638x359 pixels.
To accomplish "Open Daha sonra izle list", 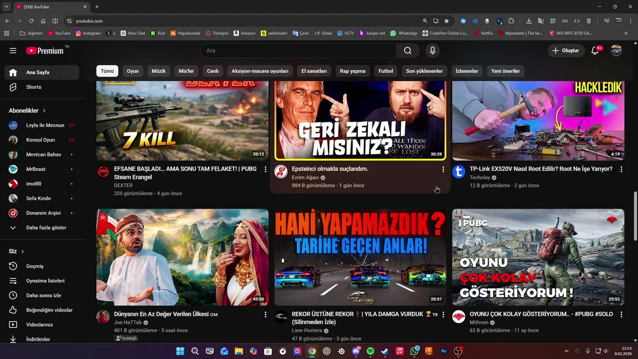I will coord(42,295).
